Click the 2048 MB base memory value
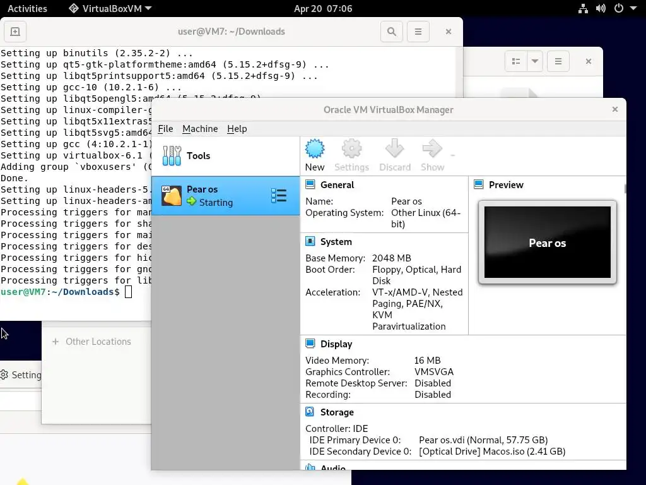This screenshot has height=485, width=646. click(x=391, y=258)
